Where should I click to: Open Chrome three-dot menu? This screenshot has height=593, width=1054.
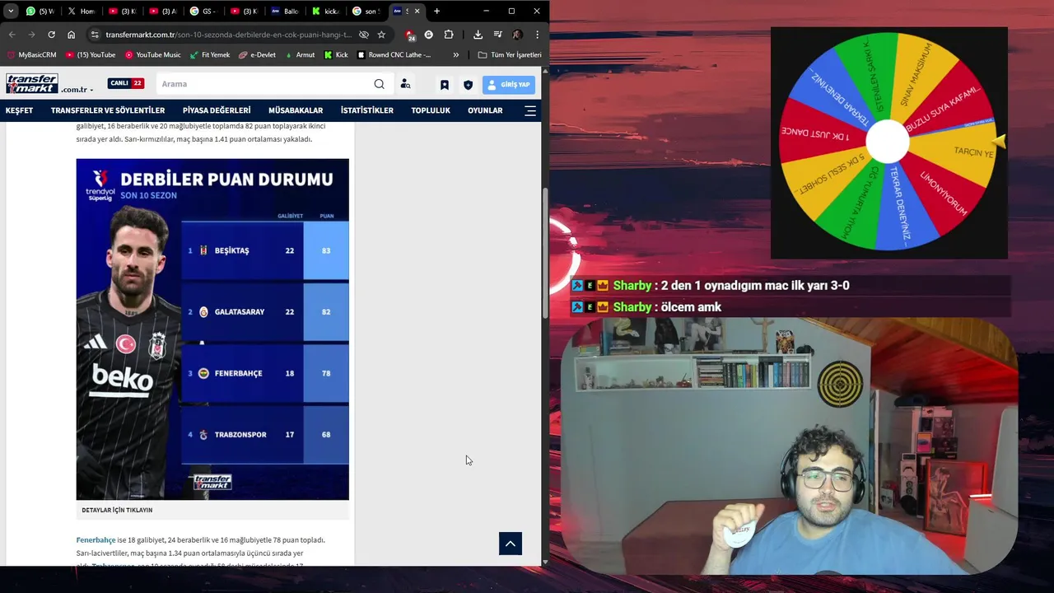click(x=537, y=35)
